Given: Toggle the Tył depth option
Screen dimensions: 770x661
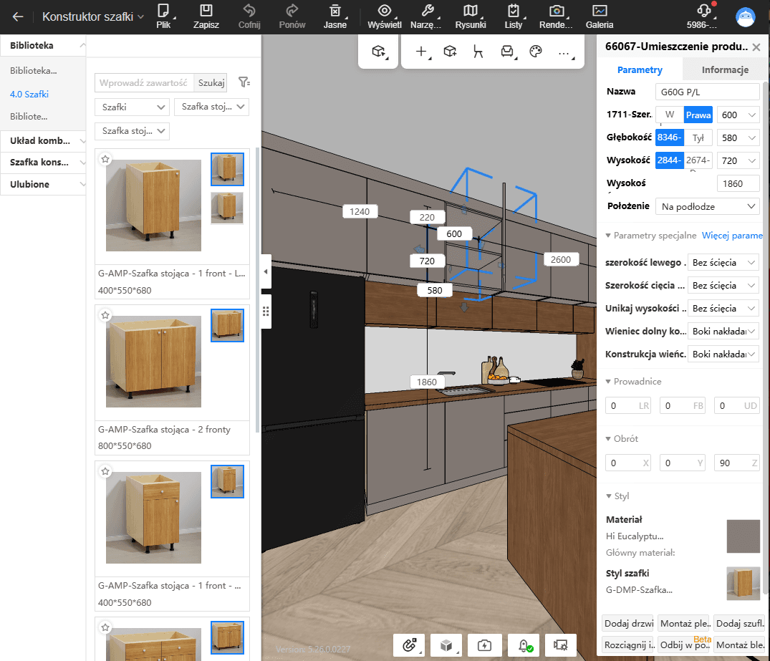Looking at the screenshot, I should coord(698,137).
